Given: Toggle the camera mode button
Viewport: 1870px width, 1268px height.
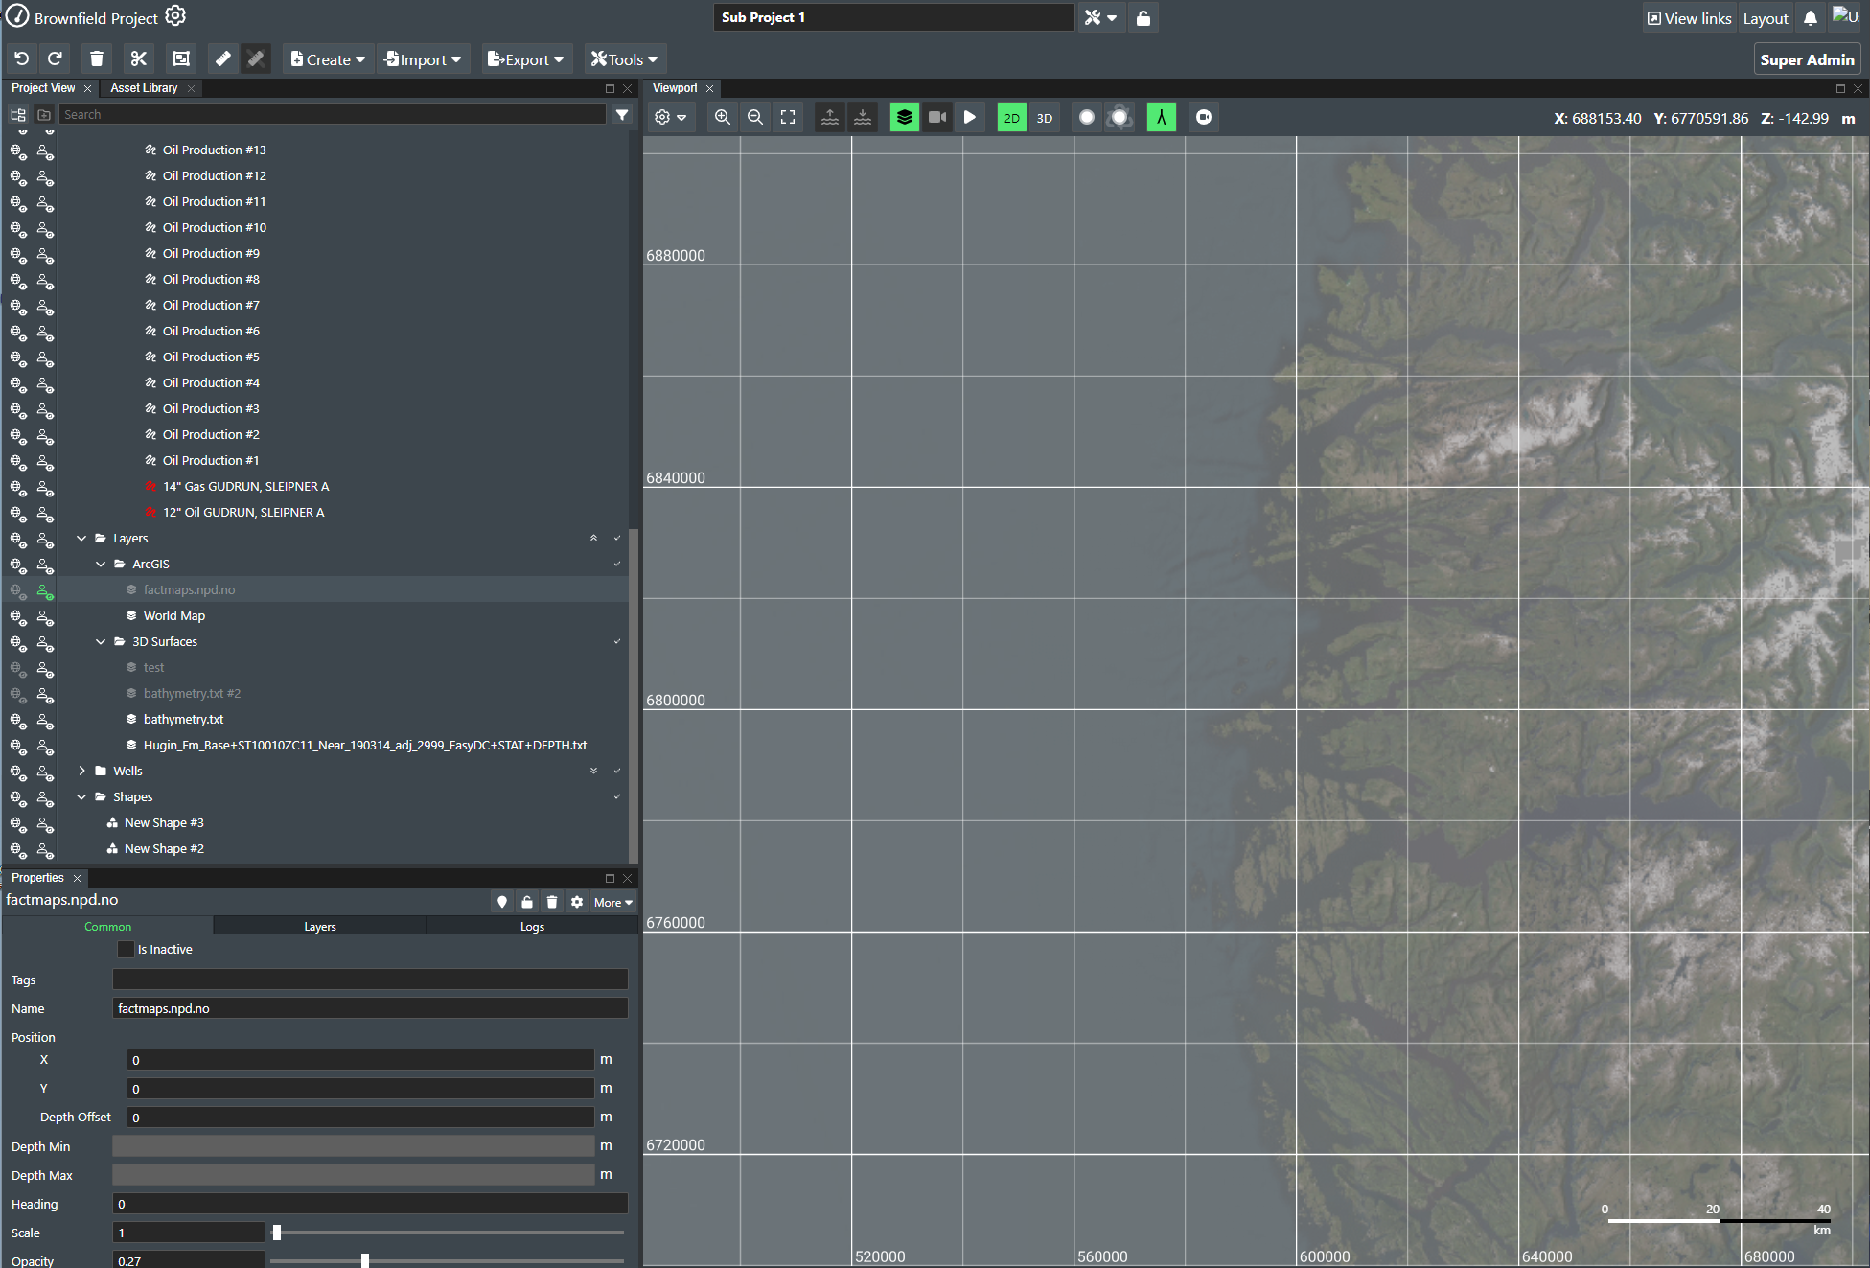Looking at the screenshot, I should pos(937,117).
